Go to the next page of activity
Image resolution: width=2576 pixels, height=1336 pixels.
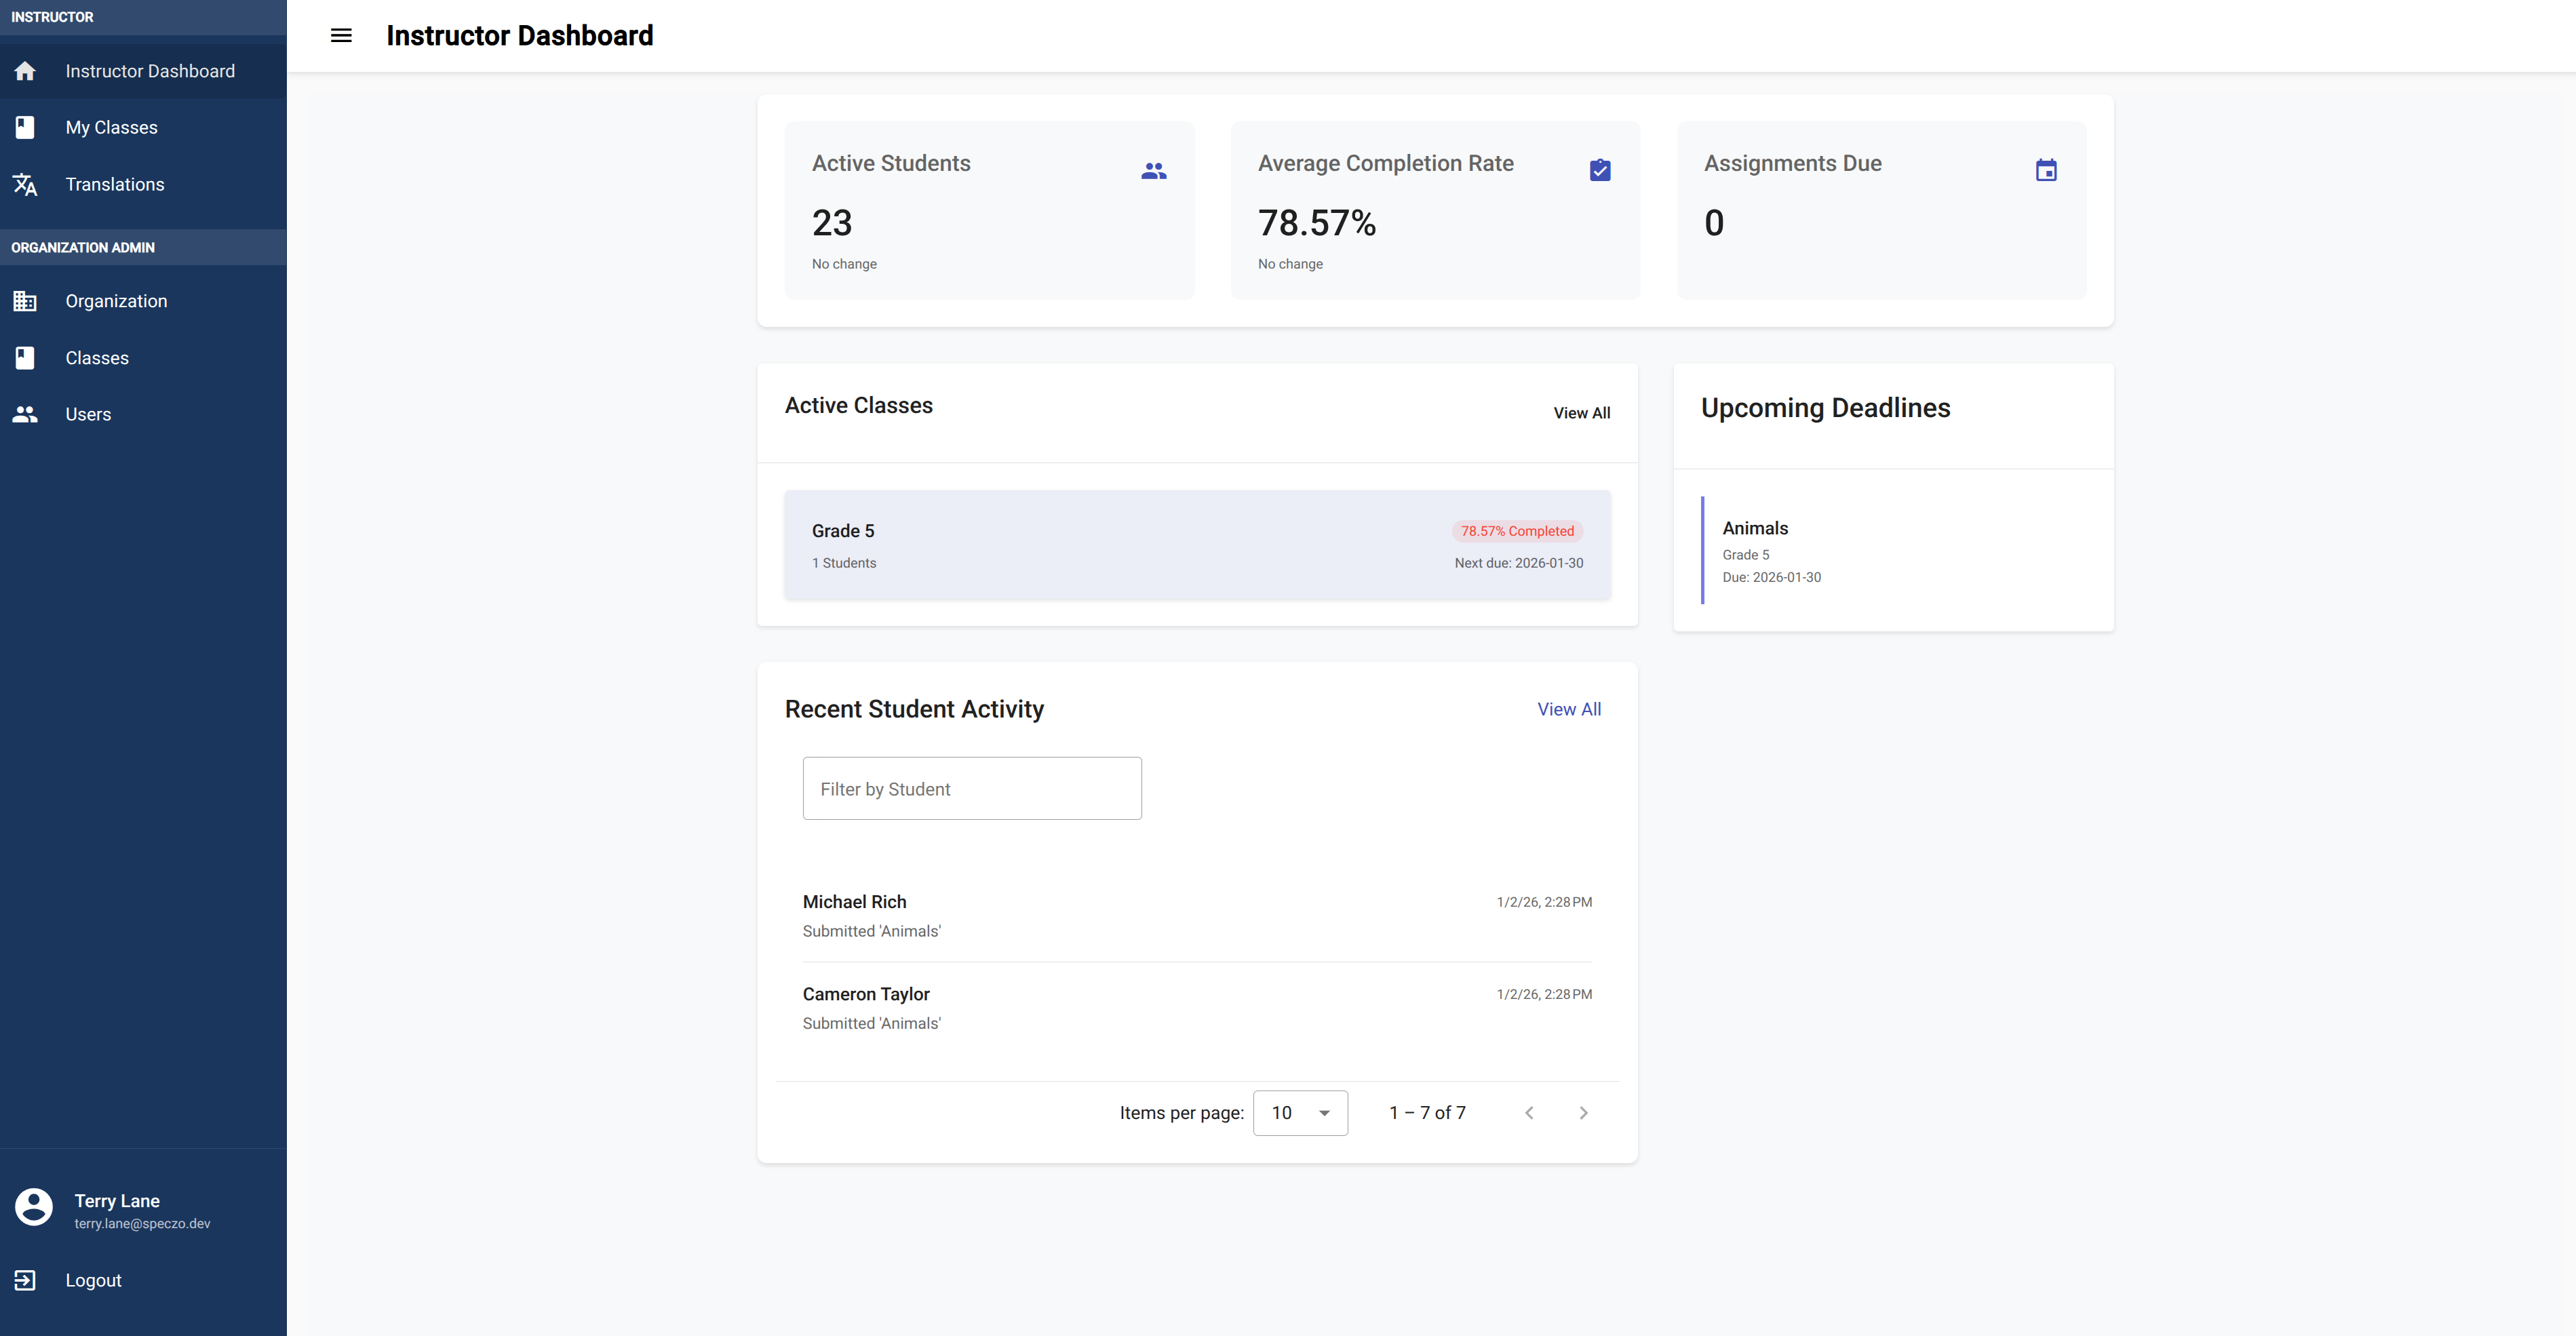click(1583, 1112)
